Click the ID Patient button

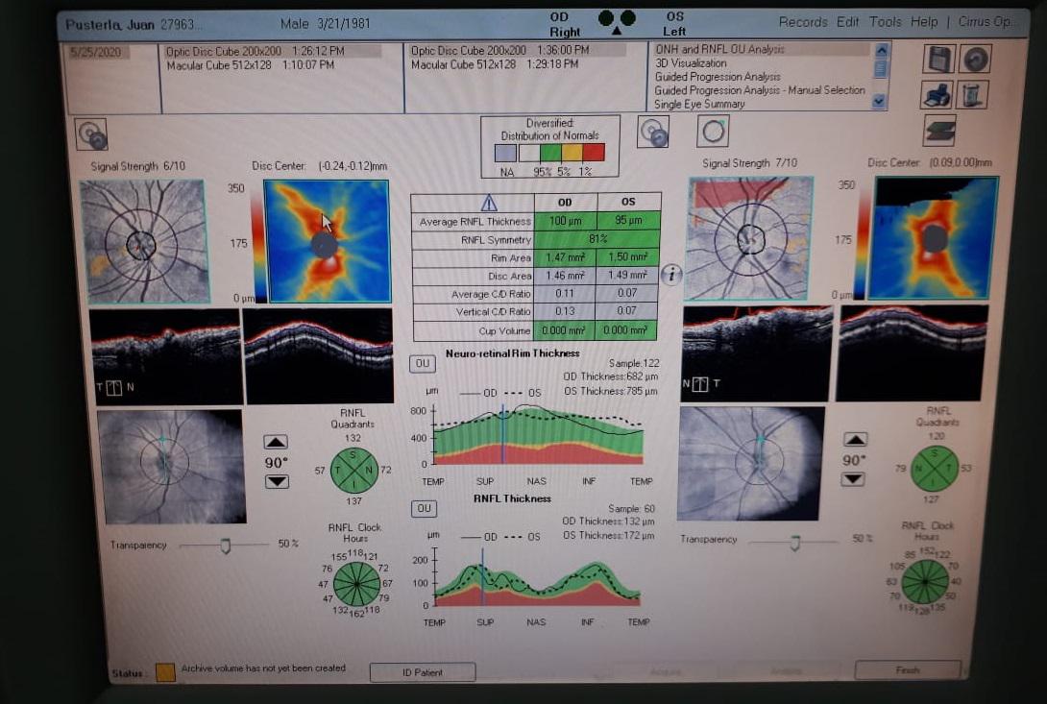pos(422,672)
